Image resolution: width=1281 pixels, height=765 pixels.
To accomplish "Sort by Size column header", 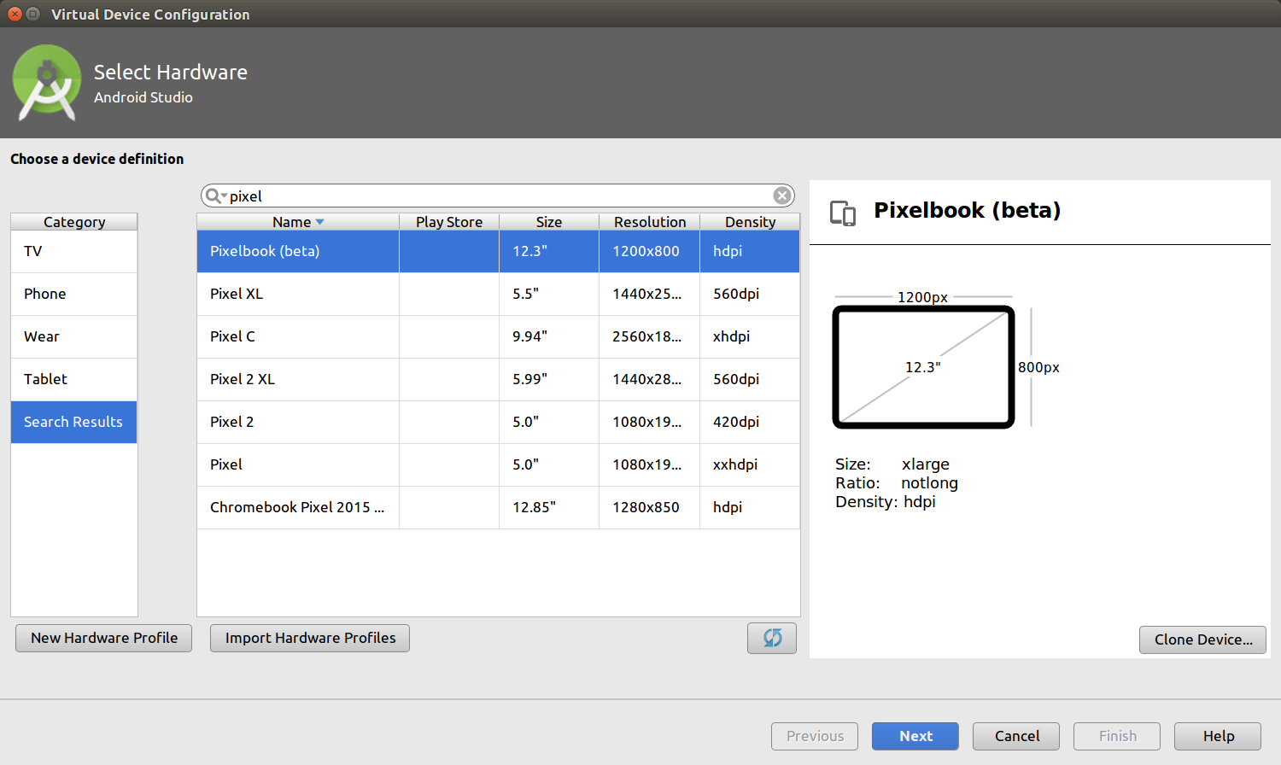I will 549,222.
